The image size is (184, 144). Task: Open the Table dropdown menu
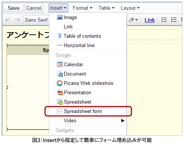point(107,8)
